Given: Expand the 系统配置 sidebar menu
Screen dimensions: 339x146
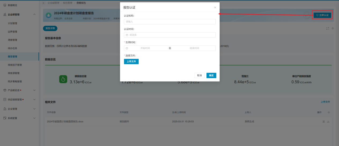Looking at the screenshot, I should click(34, 118).
